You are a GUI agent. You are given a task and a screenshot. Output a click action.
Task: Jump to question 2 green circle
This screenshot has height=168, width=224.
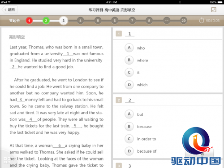pyautogui.click(x=46, y=21)
